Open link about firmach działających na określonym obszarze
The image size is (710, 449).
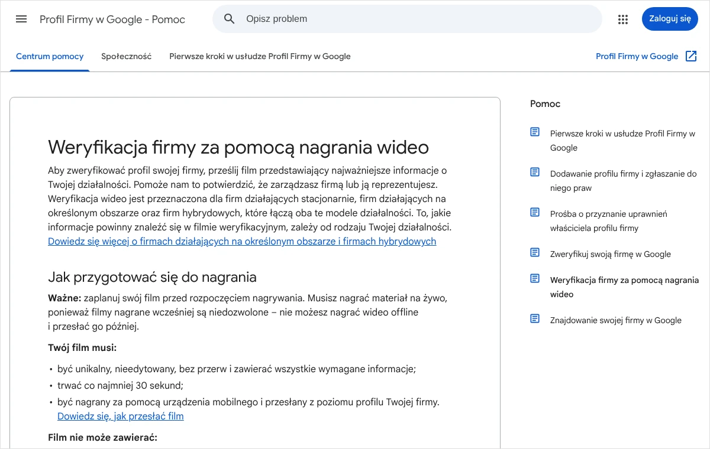242,242
